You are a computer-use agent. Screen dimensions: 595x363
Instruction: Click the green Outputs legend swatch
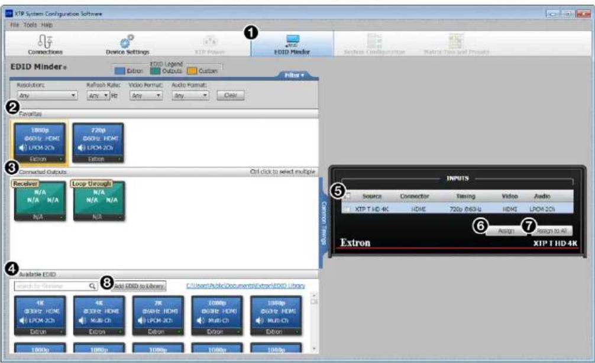(x=155, y=71)
